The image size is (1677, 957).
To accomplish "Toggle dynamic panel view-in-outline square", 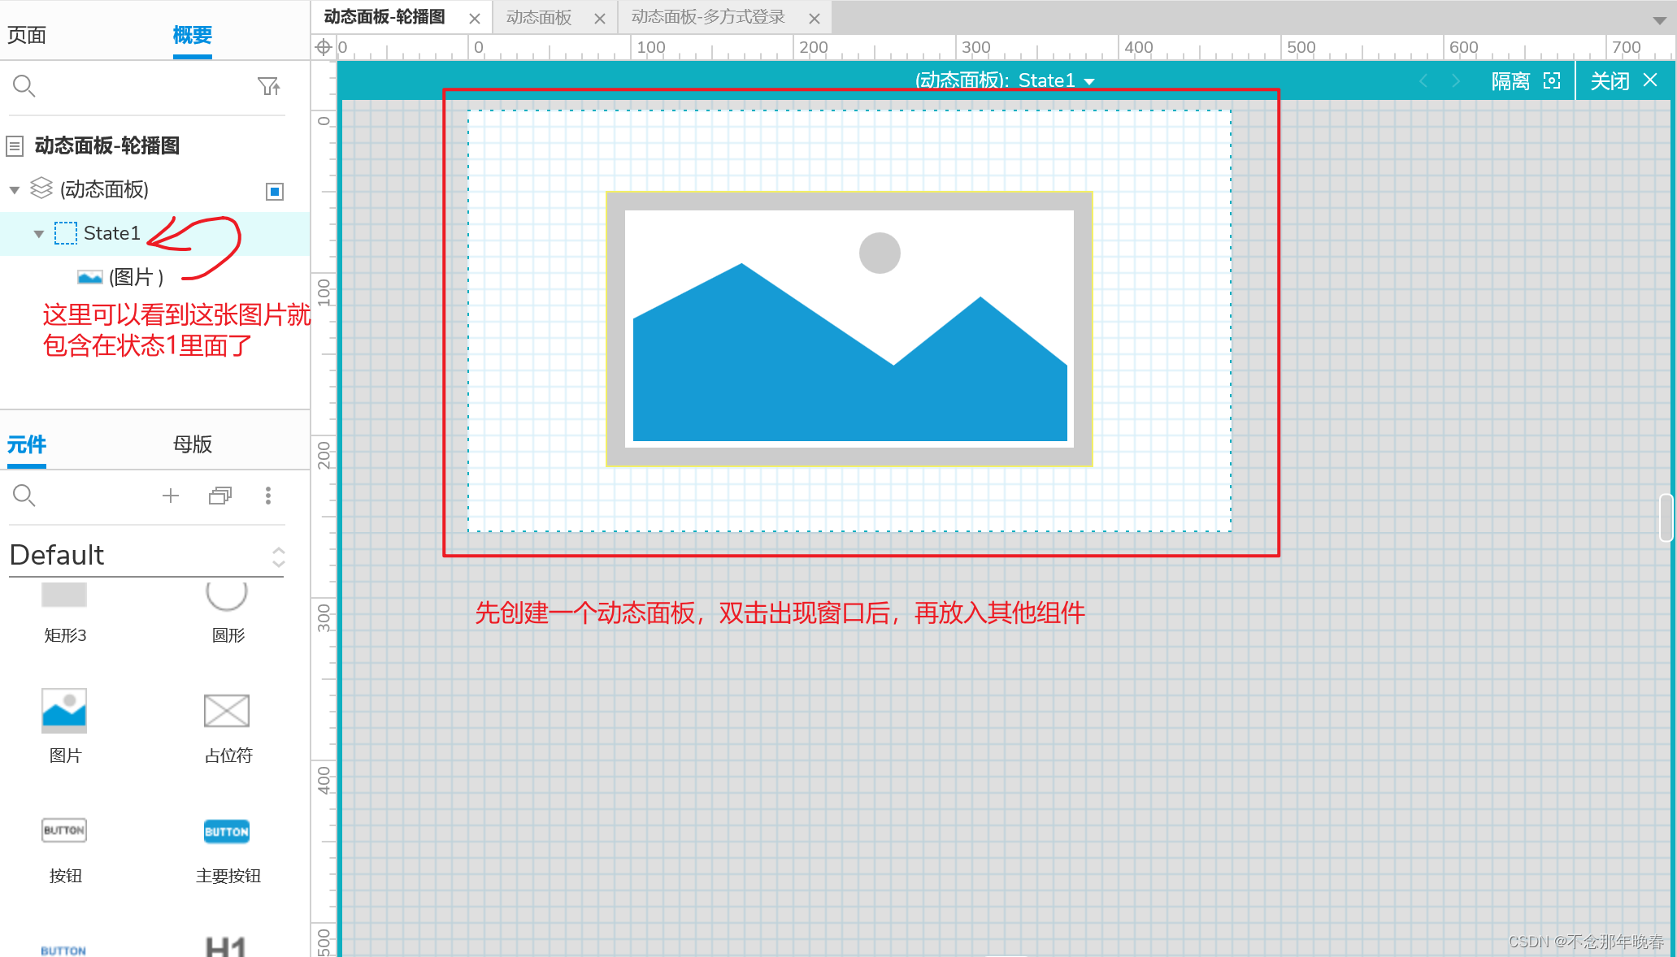I will coord(275,191).
